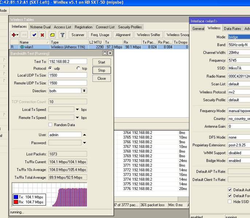Open the Registration tab
Screen dimensions: 250x218
coord(83,27)
